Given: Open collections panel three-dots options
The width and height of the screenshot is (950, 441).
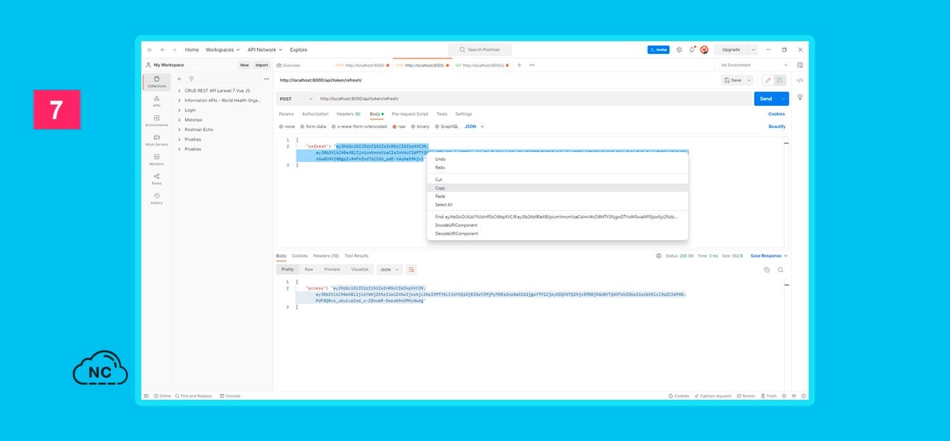Looking at the screenshot, I should (x=267, y=79).
